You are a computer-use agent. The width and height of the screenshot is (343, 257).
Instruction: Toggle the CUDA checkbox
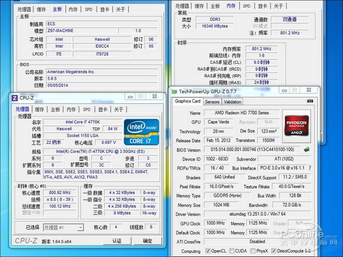click(x=234, y=251)
